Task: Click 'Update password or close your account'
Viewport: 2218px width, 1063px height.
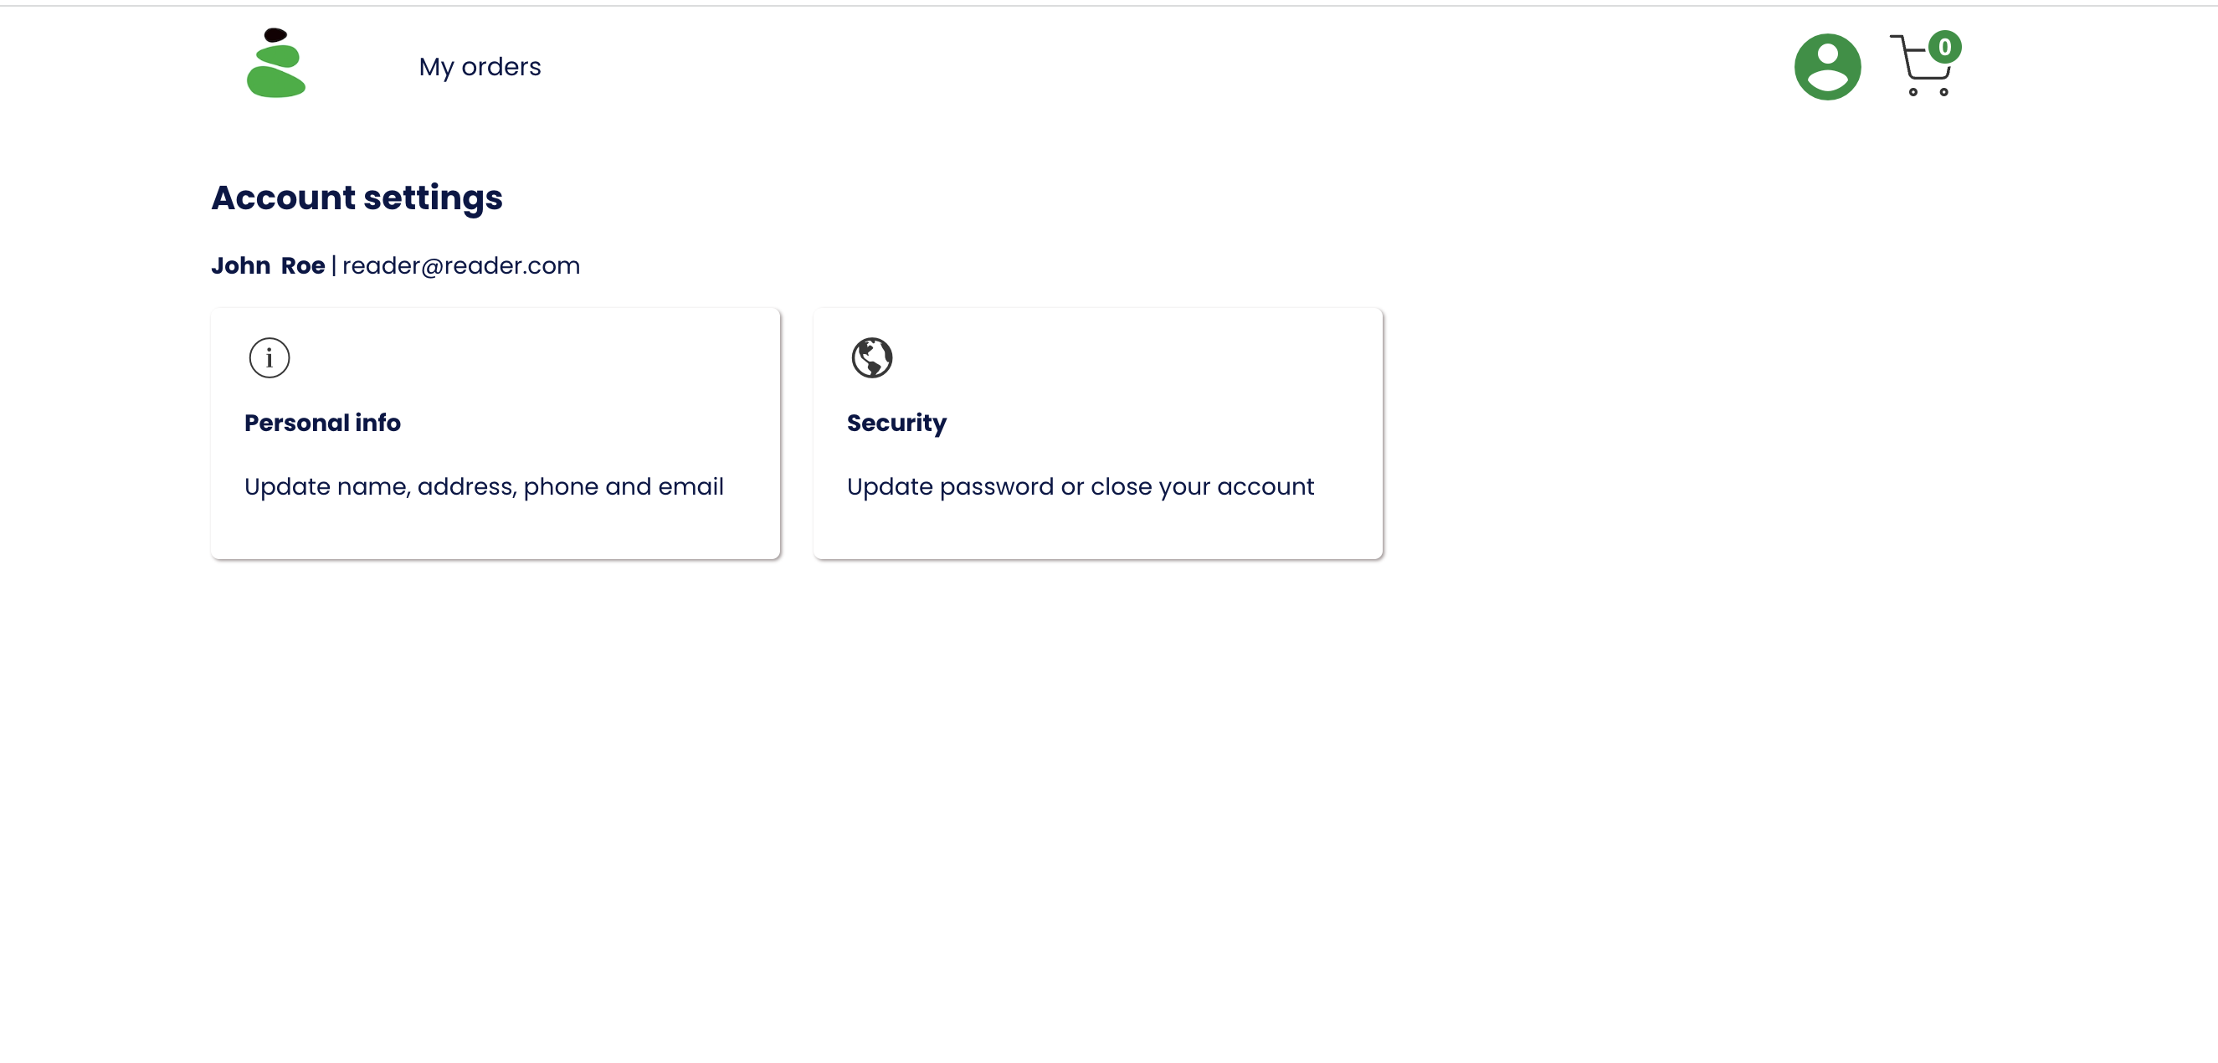Action: pos(1080,486)
